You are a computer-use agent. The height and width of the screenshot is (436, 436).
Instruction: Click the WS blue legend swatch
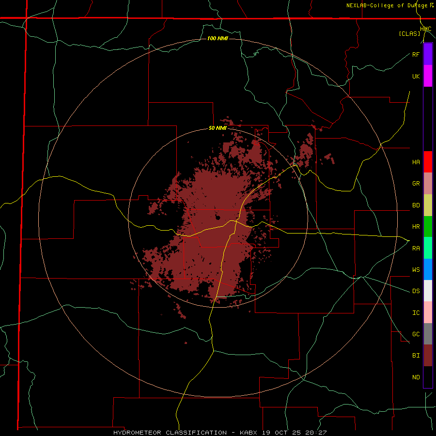point(428,269)
